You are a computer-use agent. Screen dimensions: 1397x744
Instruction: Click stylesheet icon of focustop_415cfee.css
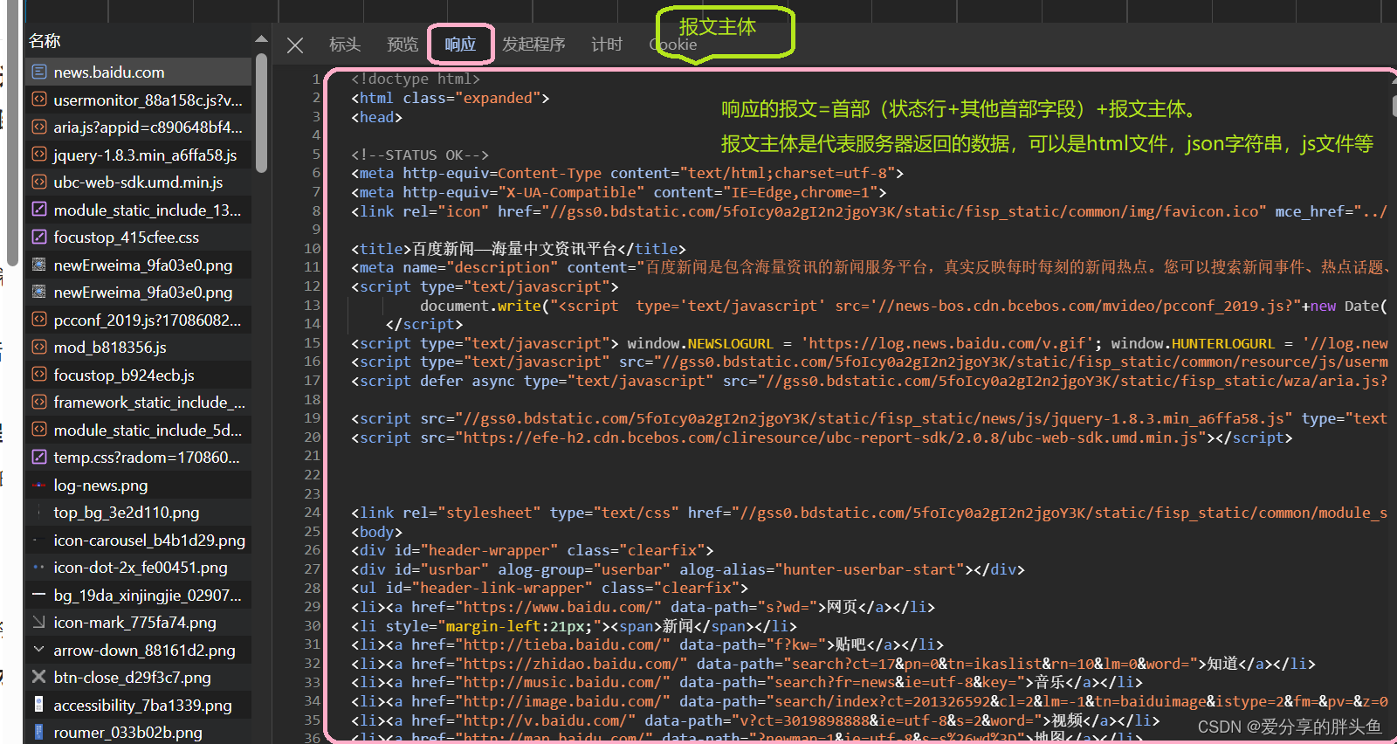pos(38,237)
